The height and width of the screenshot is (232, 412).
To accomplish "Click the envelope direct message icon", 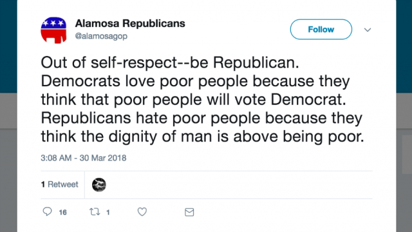I will 189,212.
